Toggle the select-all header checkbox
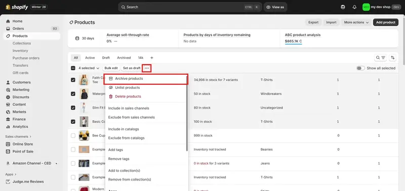Screen dimensions: 405x191 73,68
